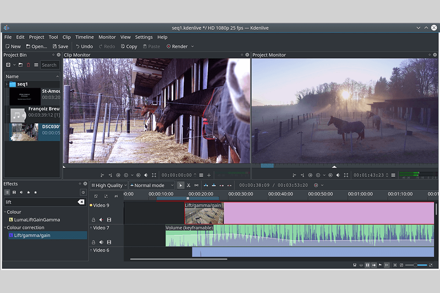Open Clip Monitor hamburger options menu
440x293 pixels.
201,175
